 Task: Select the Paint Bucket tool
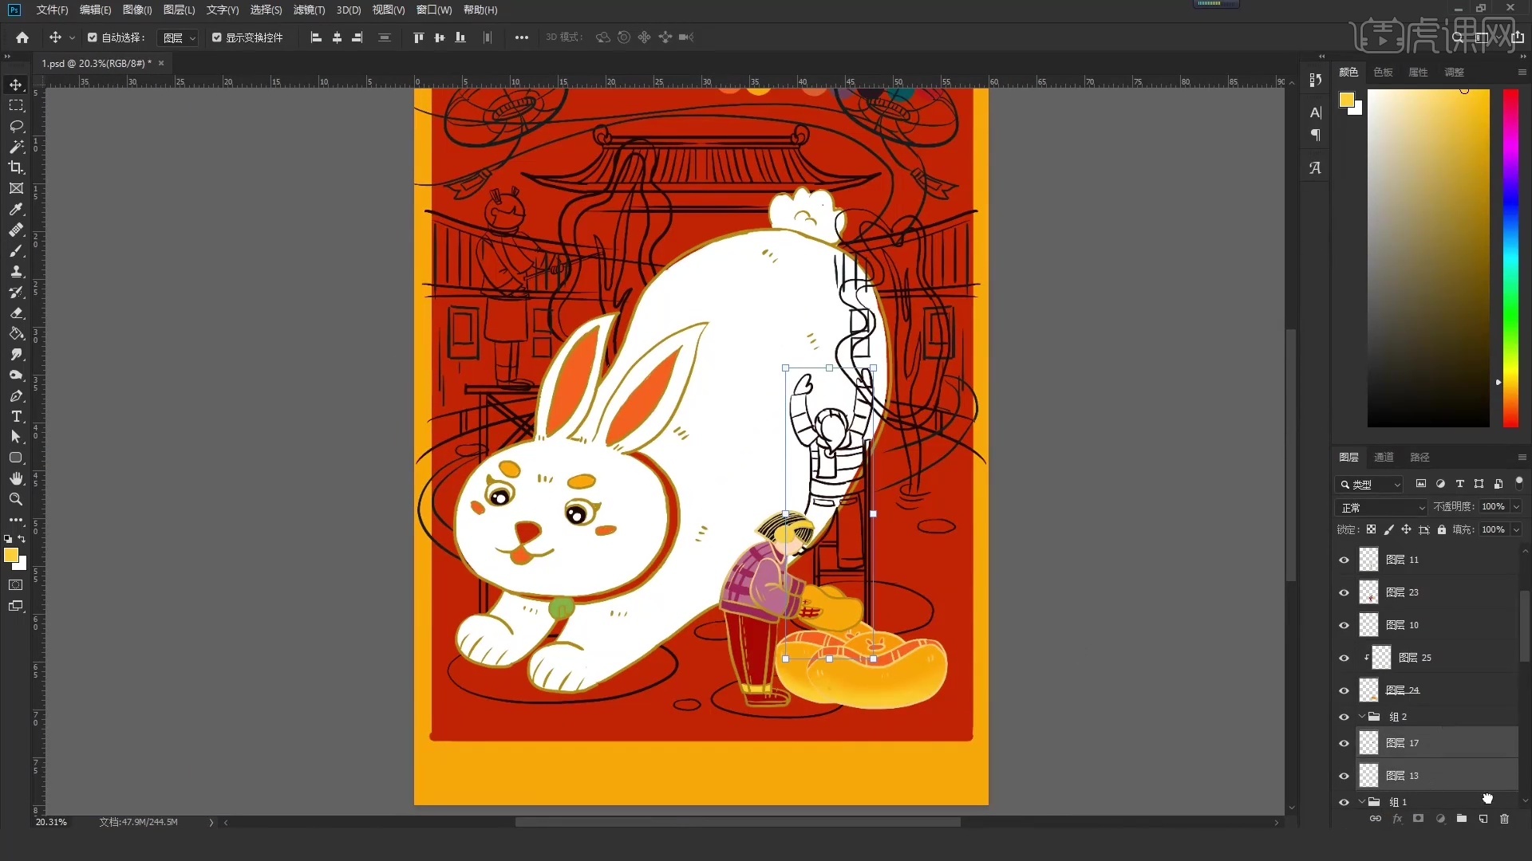click(x=16, y=333)
